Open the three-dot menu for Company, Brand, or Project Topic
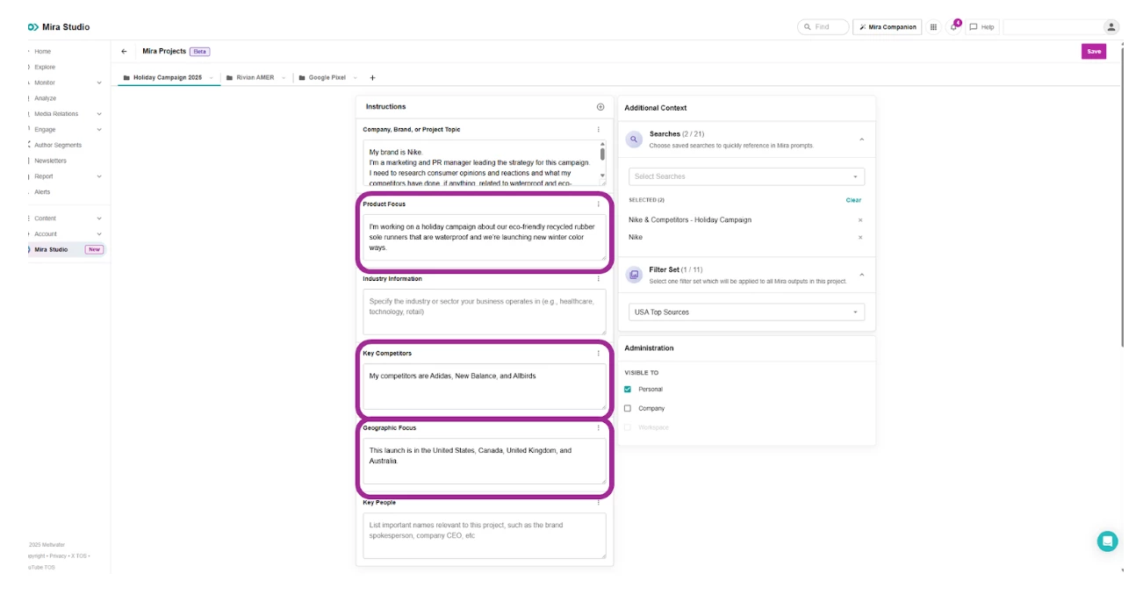Image resolution: width=1143 pixels, height=609 pixels. 599,130
